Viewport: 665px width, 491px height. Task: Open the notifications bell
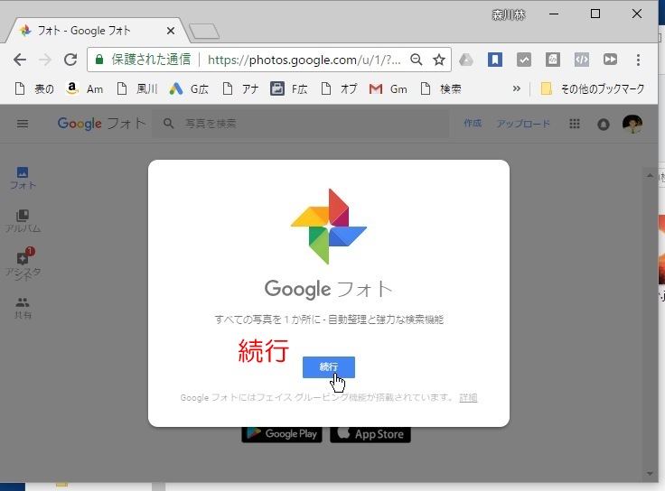point(603,125)
